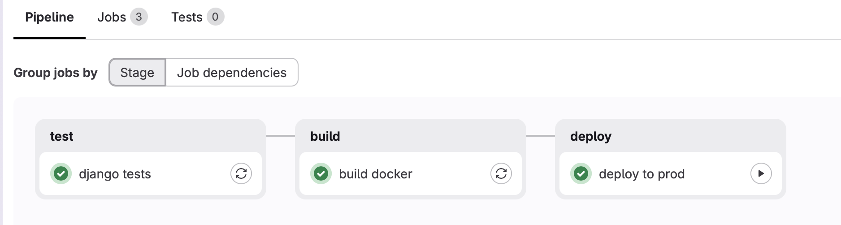This screenshot has width=841, height=225.
Task: Click the Jobs count badge showing 3
Action: click(x=139, y=17)
